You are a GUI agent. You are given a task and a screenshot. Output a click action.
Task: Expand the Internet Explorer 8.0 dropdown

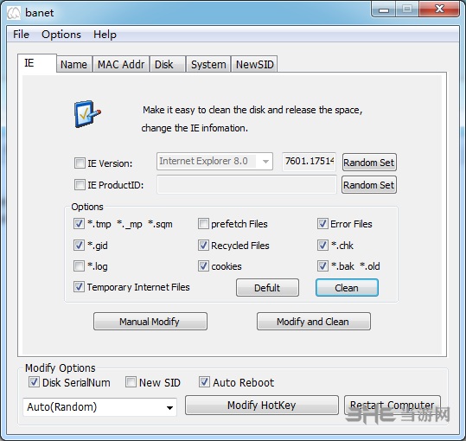click(214, 162)
